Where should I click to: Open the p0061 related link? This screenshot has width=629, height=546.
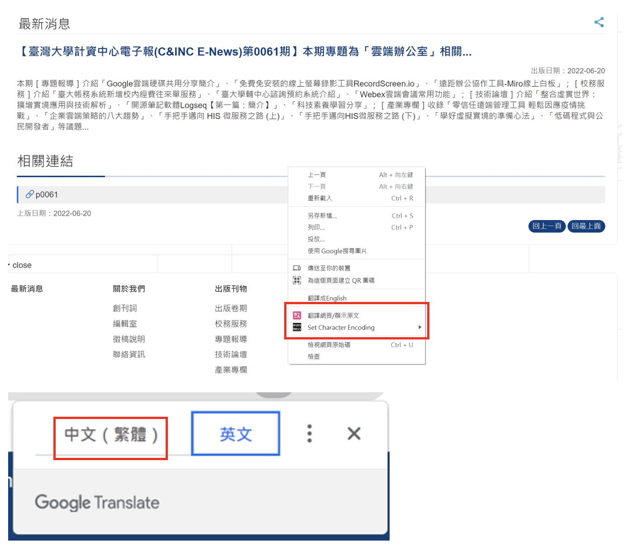47,194
